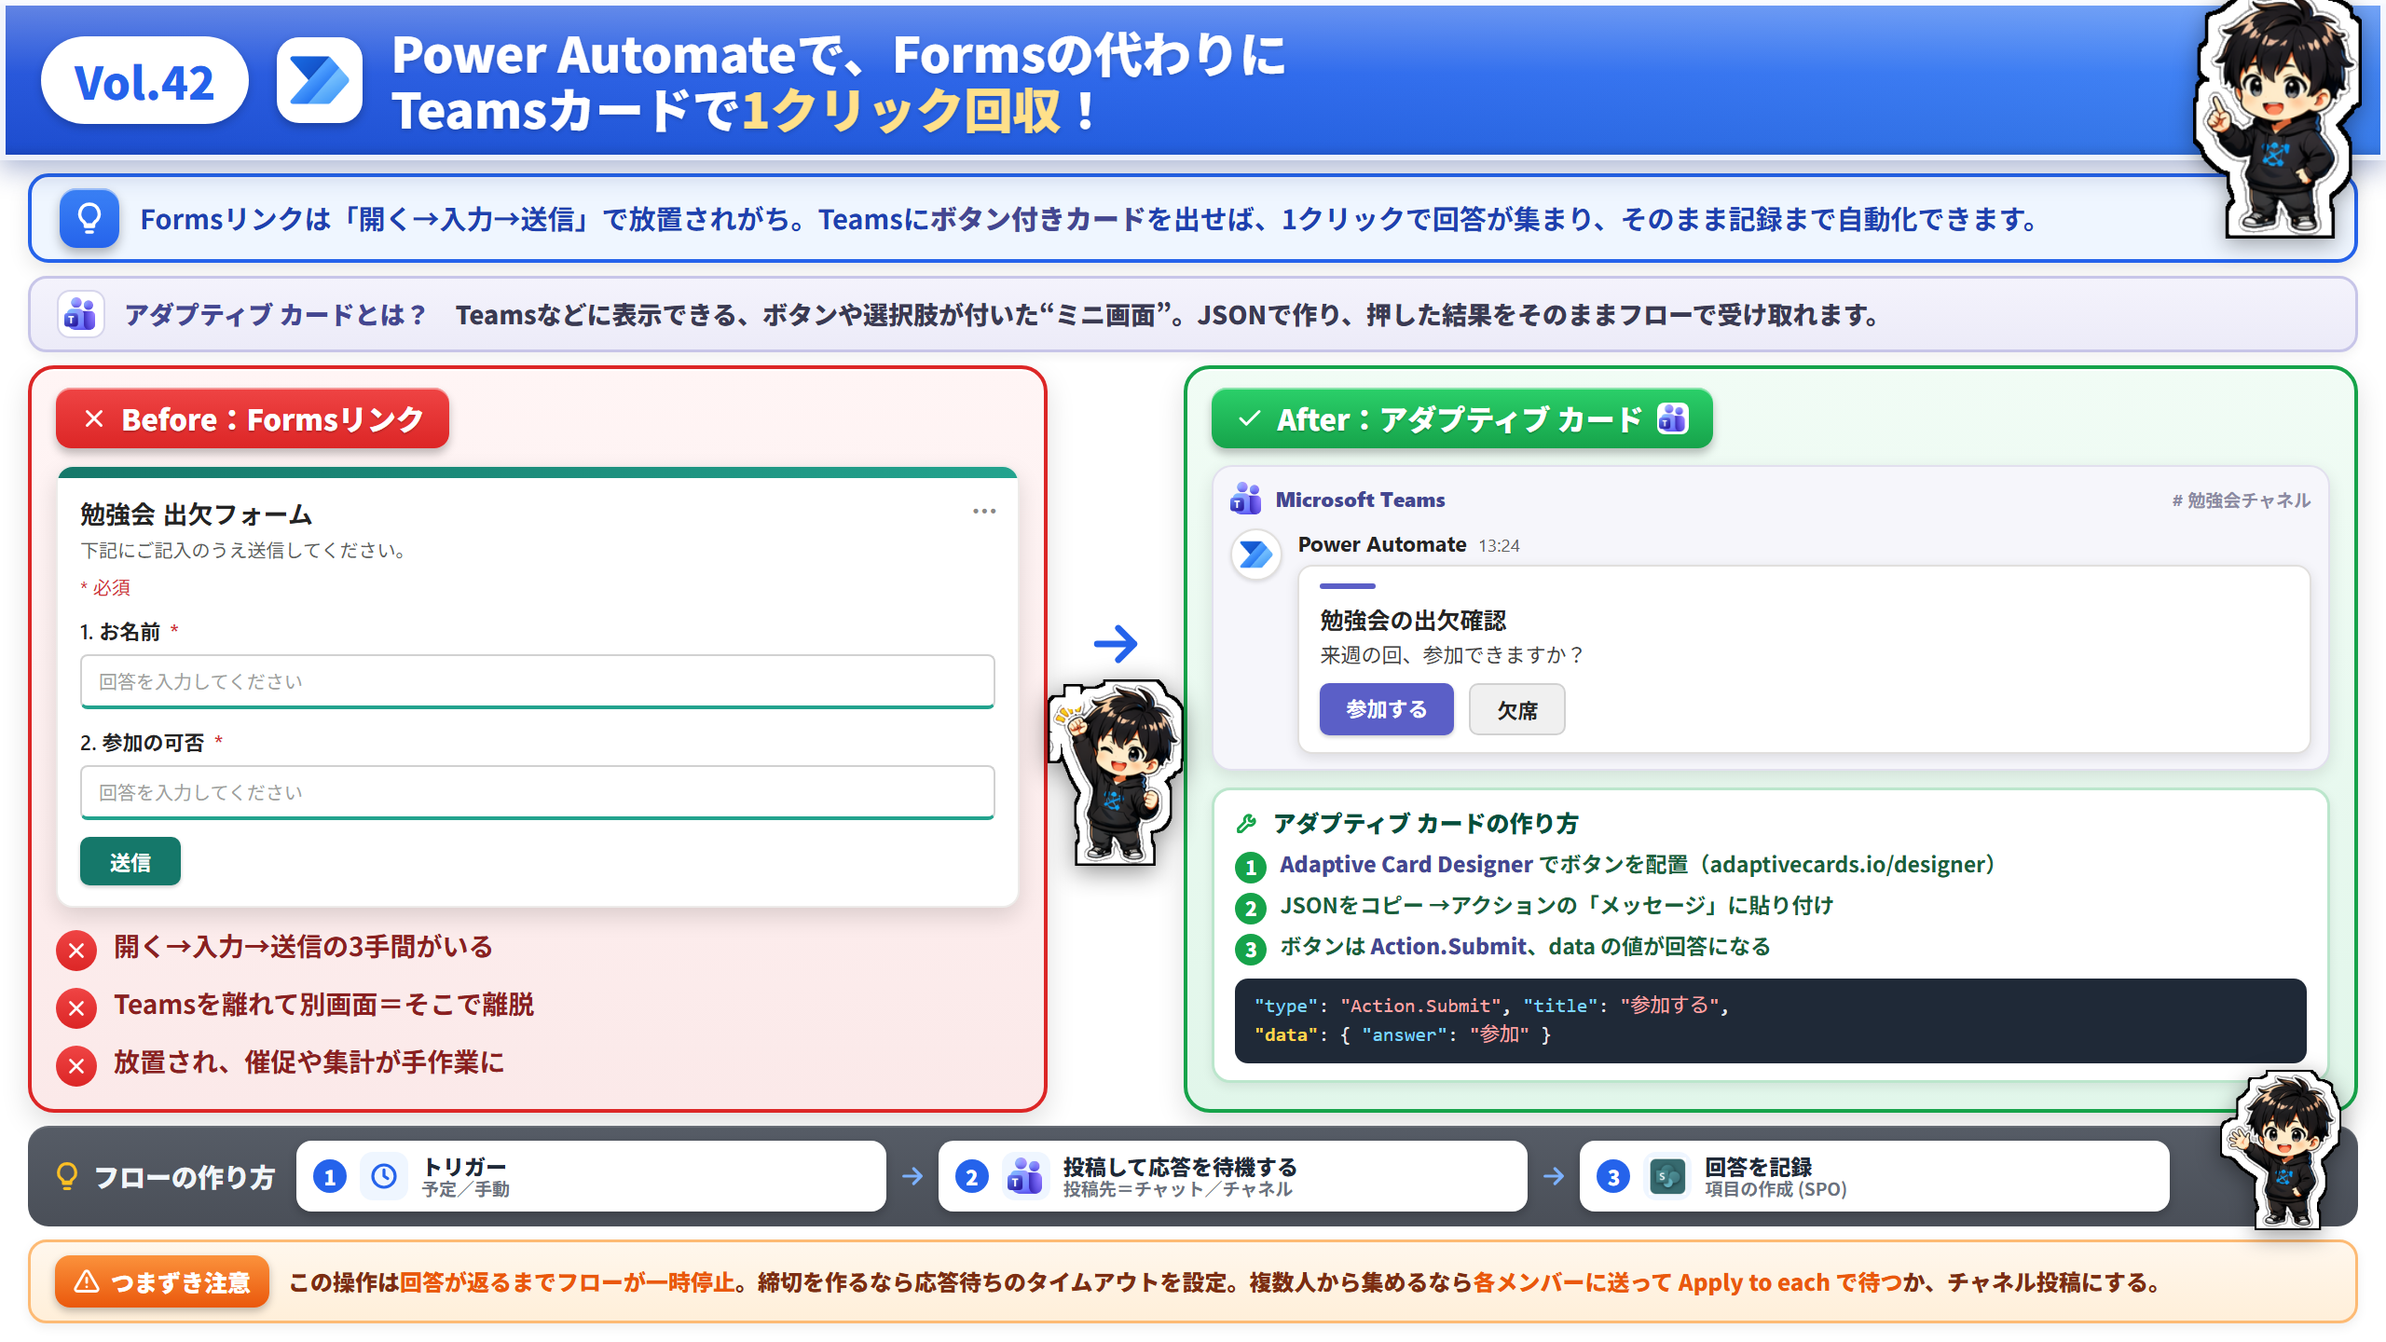Click the 回答を記録 step card
Screen dimensions: 2386x1342
(1873, 1176)
